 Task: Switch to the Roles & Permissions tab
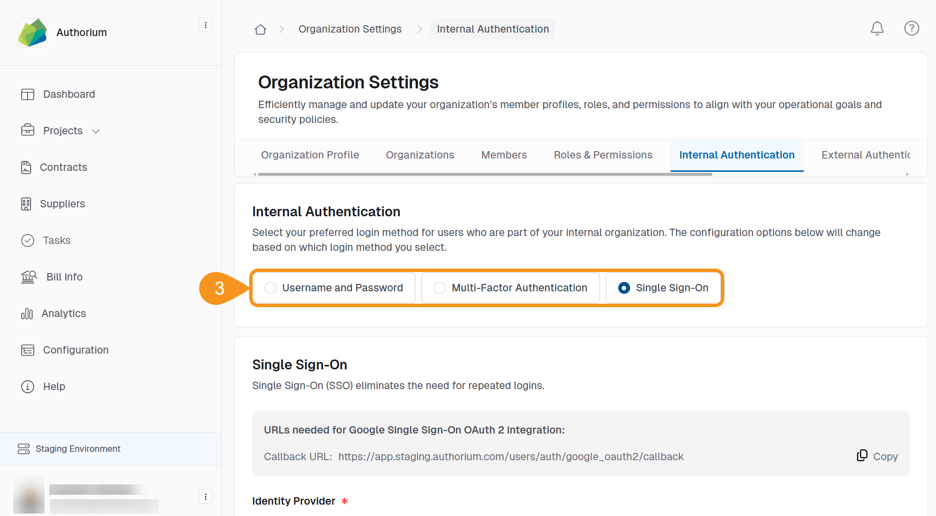(x=602, y=155)
